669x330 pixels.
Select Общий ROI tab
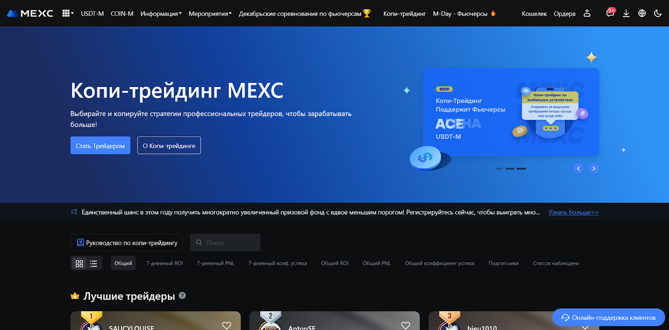[x=335, y=263]
